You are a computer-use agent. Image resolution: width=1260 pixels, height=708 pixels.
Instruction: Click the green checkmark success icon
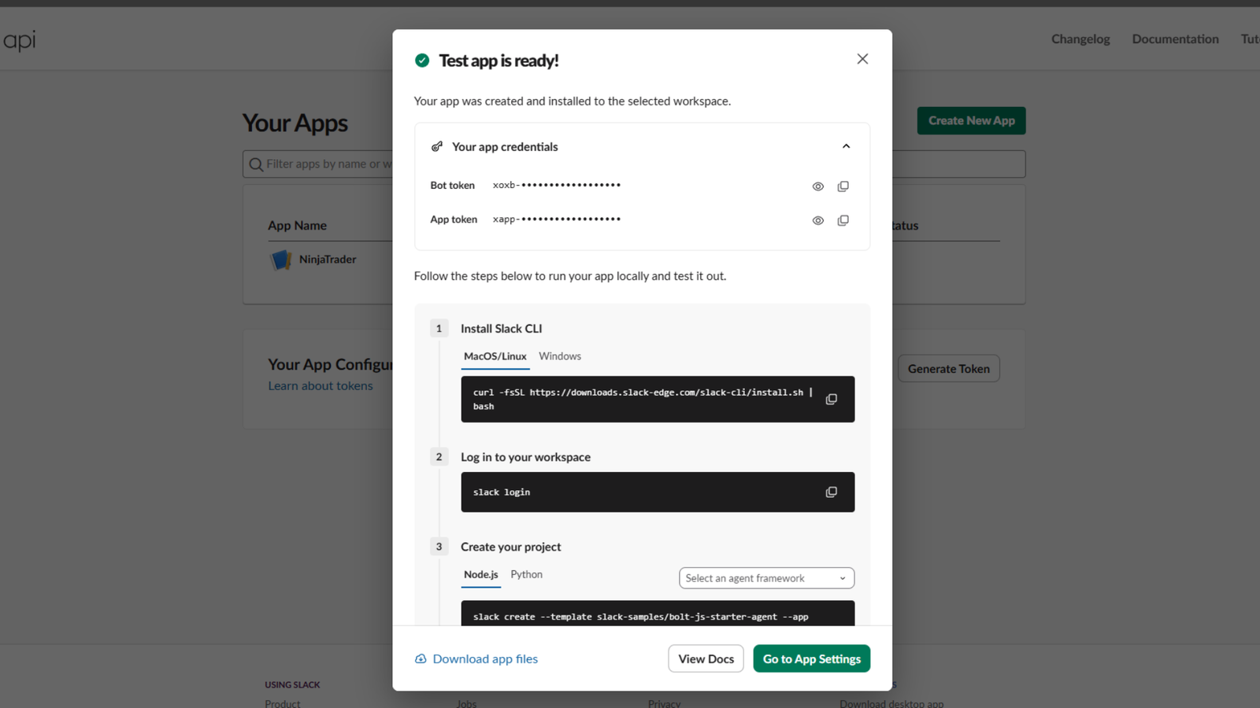click(422, 61)
